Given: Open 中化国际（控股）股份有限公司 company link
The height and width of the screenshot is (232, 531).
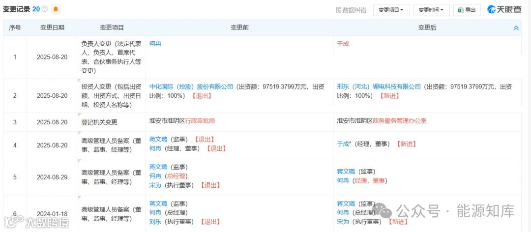Looking at the screenshot, I should (191, 87).
